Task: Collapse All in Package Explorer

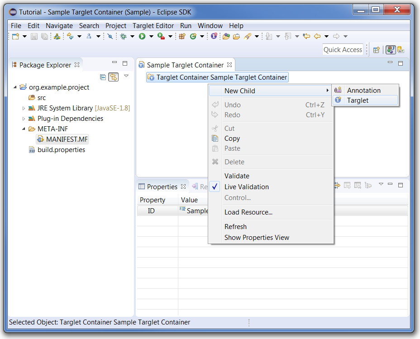Action: pyautogui.click(x=103, y=77)
